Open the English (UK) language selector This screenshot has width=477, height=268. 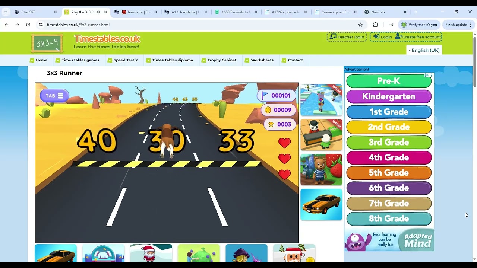(x=424, y=50)
